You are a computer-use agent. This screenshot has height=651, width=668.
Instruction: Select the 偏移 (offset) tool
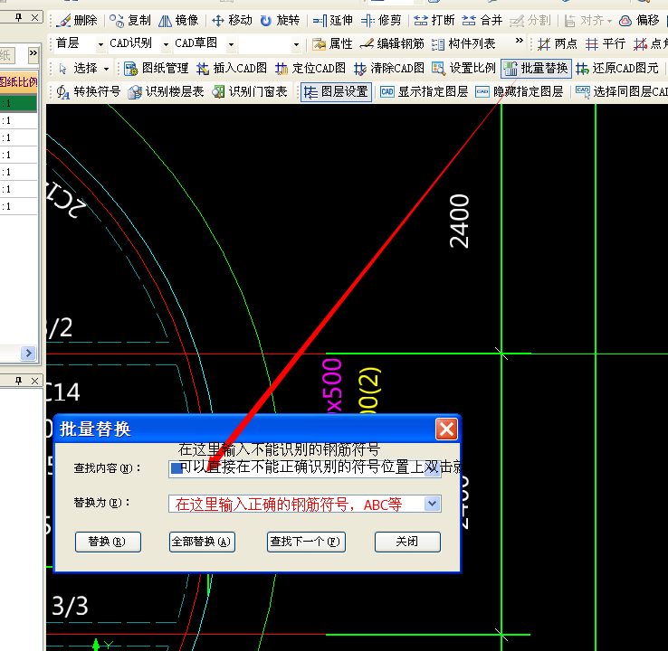(639, 20)
